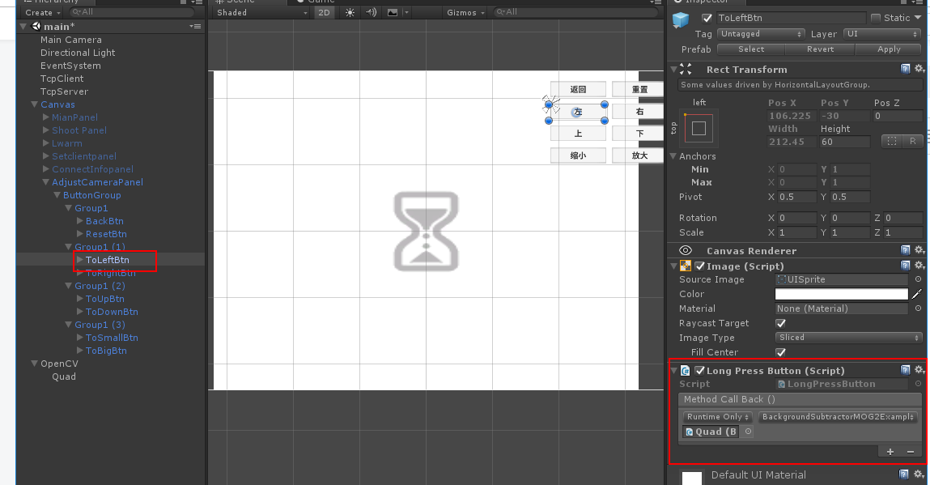Click the white Color swatch

(x=841, y=294)
